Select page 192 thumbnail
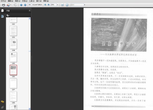The width and height of the screenshot is (153, 110). pos(13,20)
